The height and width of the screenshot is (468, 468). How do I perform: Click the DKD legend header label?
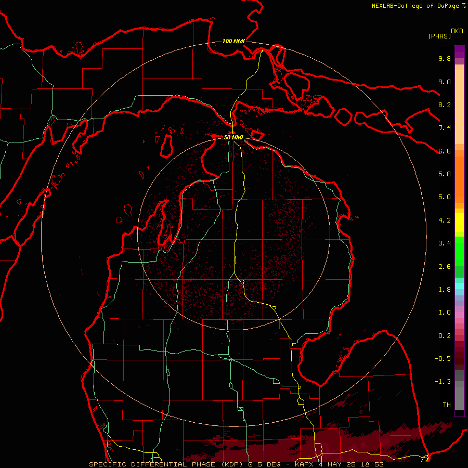click(x=457, y=31)
